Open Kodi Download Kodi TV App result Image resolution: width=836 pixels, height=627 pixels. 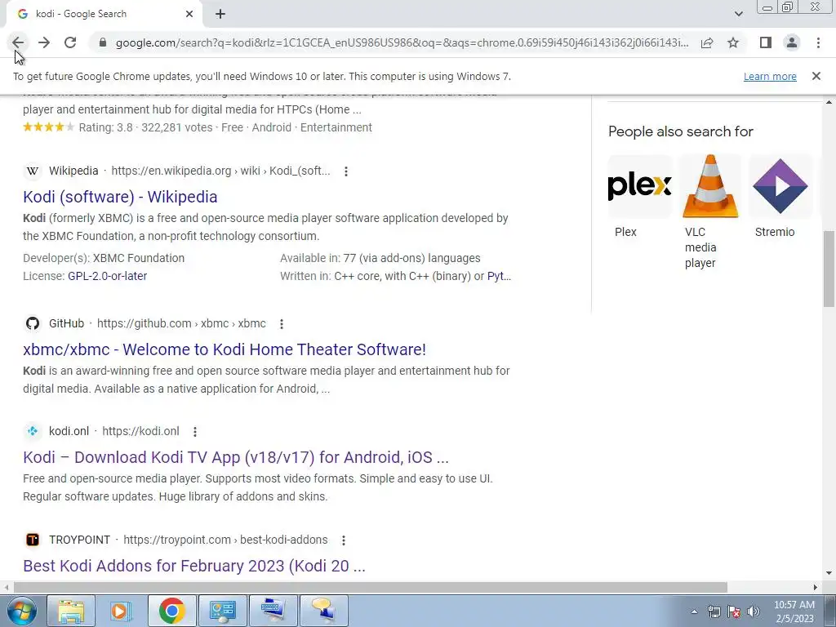point(236,457)
